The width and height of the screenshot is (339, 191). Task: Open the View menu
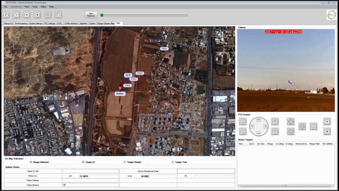pos(27,7)
